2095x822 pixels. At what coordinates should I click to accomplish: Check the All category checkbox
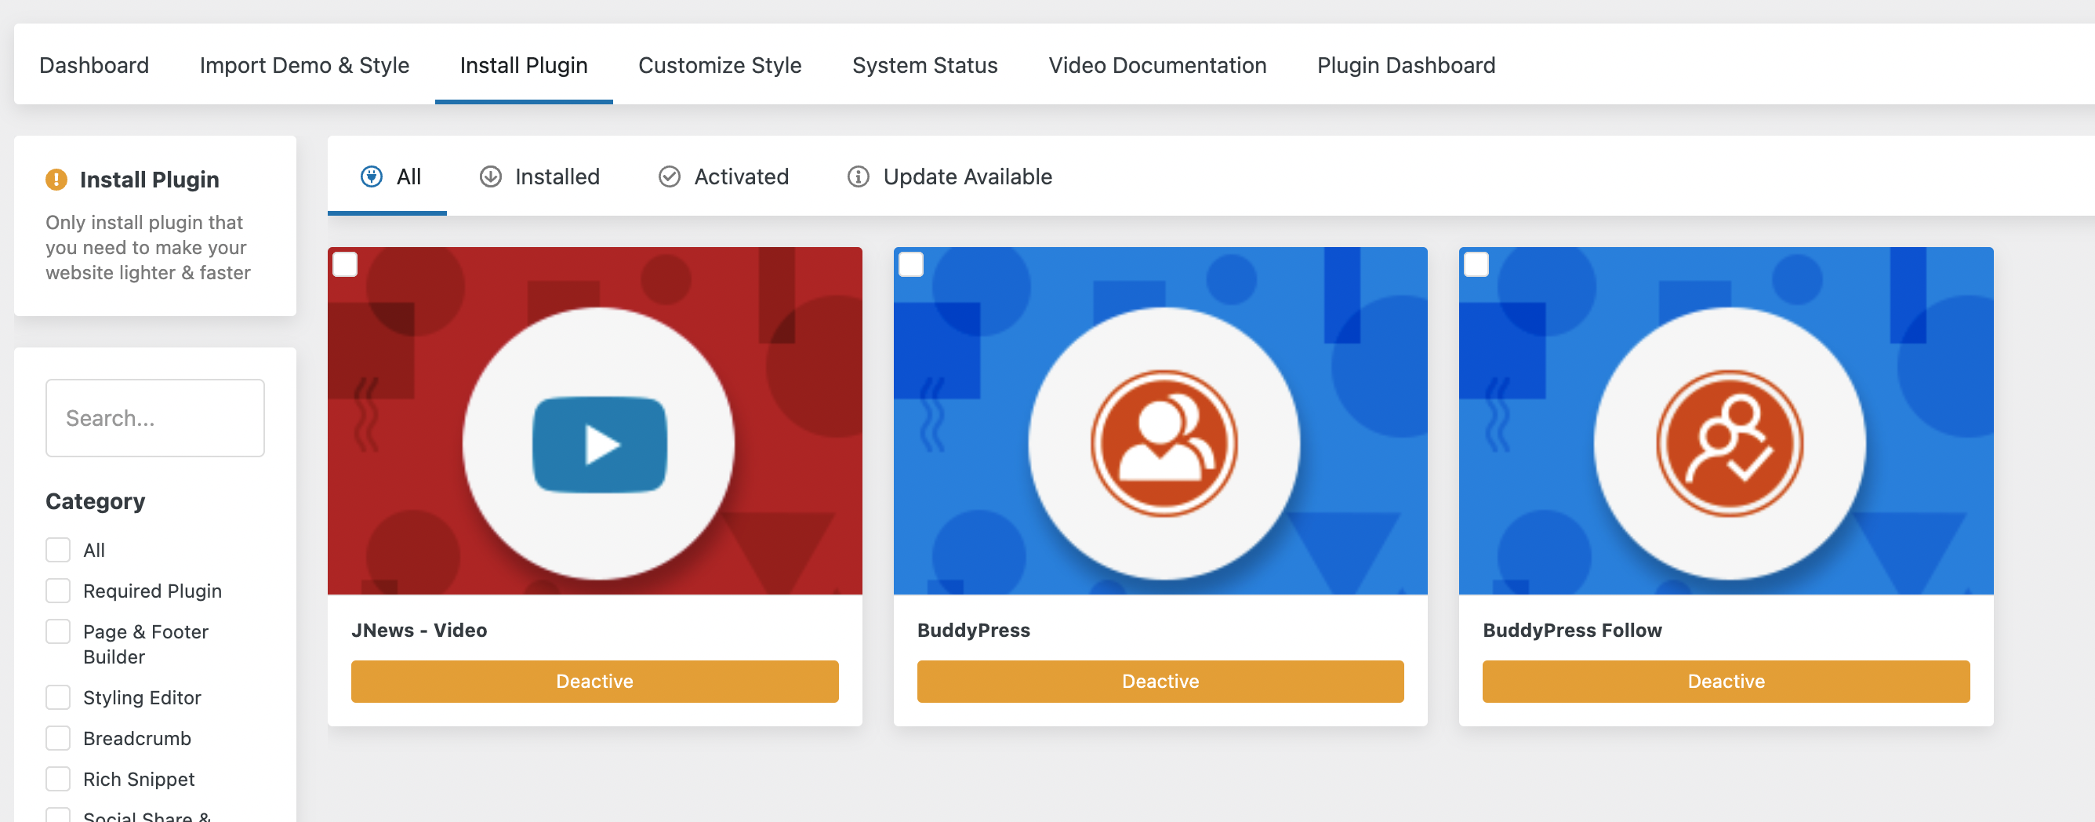point(58,550)
